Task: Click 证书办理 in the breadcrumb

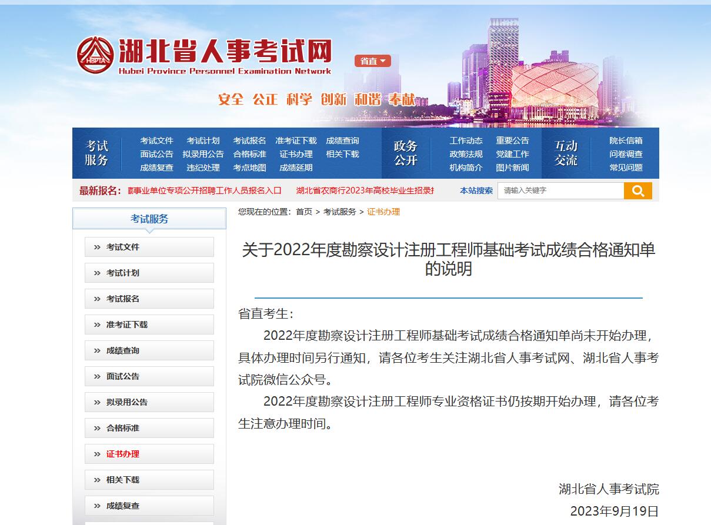Action: [383, 212]
